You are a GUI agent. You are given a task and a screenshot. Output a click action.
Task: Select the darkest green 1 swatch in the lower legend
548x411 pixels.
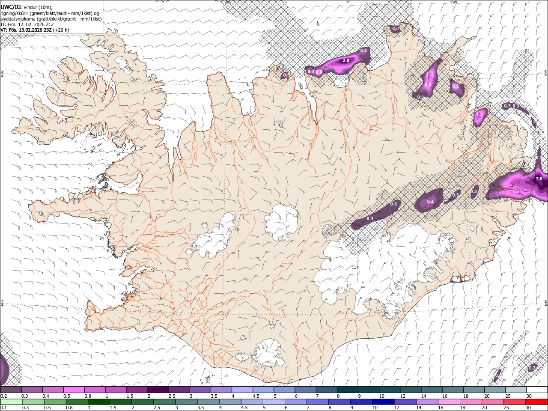click(98, 402)
